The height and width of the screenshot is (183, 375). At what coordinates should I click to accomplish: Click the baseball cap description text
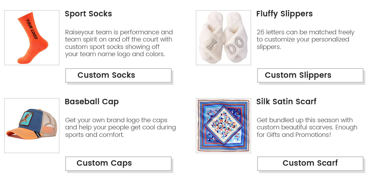[120, 127]
